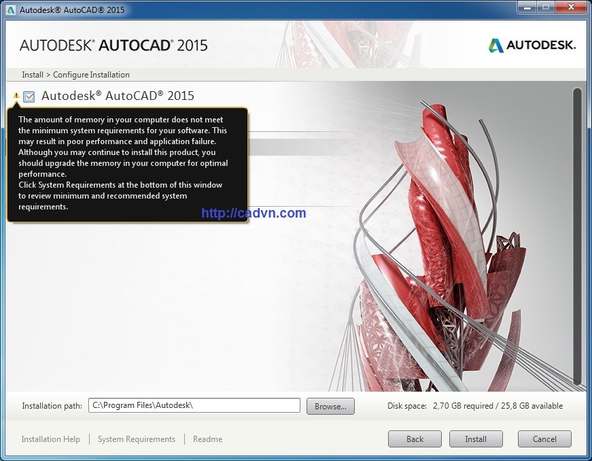Screen dimensions: 592x461
Task: Click the Browse... button
Action: click(330, 406)
